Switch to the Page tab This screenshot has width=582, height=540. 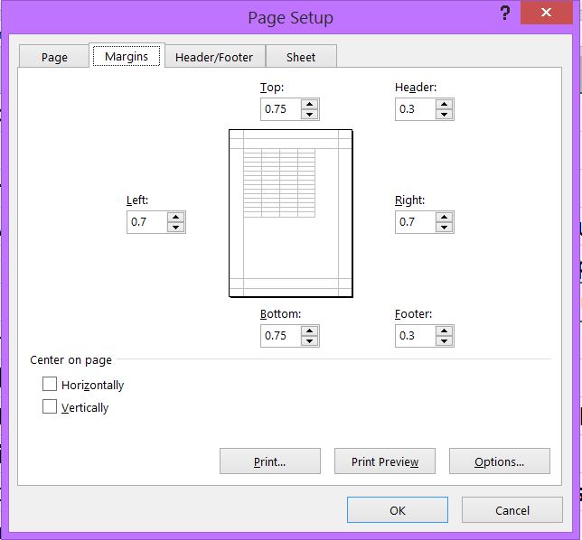pyautogui.click(x=54, y=57)
